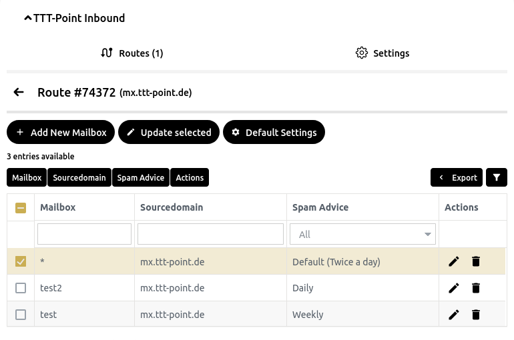The width and height of the screenshot is (514, 340).
Task: Open the Spam Advice filter dropdown
Action: tap(362, 234)
